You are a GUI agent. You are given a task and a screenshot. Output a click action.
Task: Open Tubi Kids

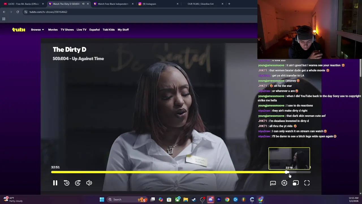coord(109,29)
